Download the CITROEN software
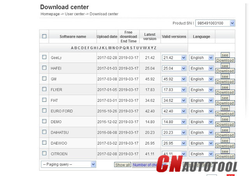The height and width of the screenshot is (176, 249). [225, 157]
